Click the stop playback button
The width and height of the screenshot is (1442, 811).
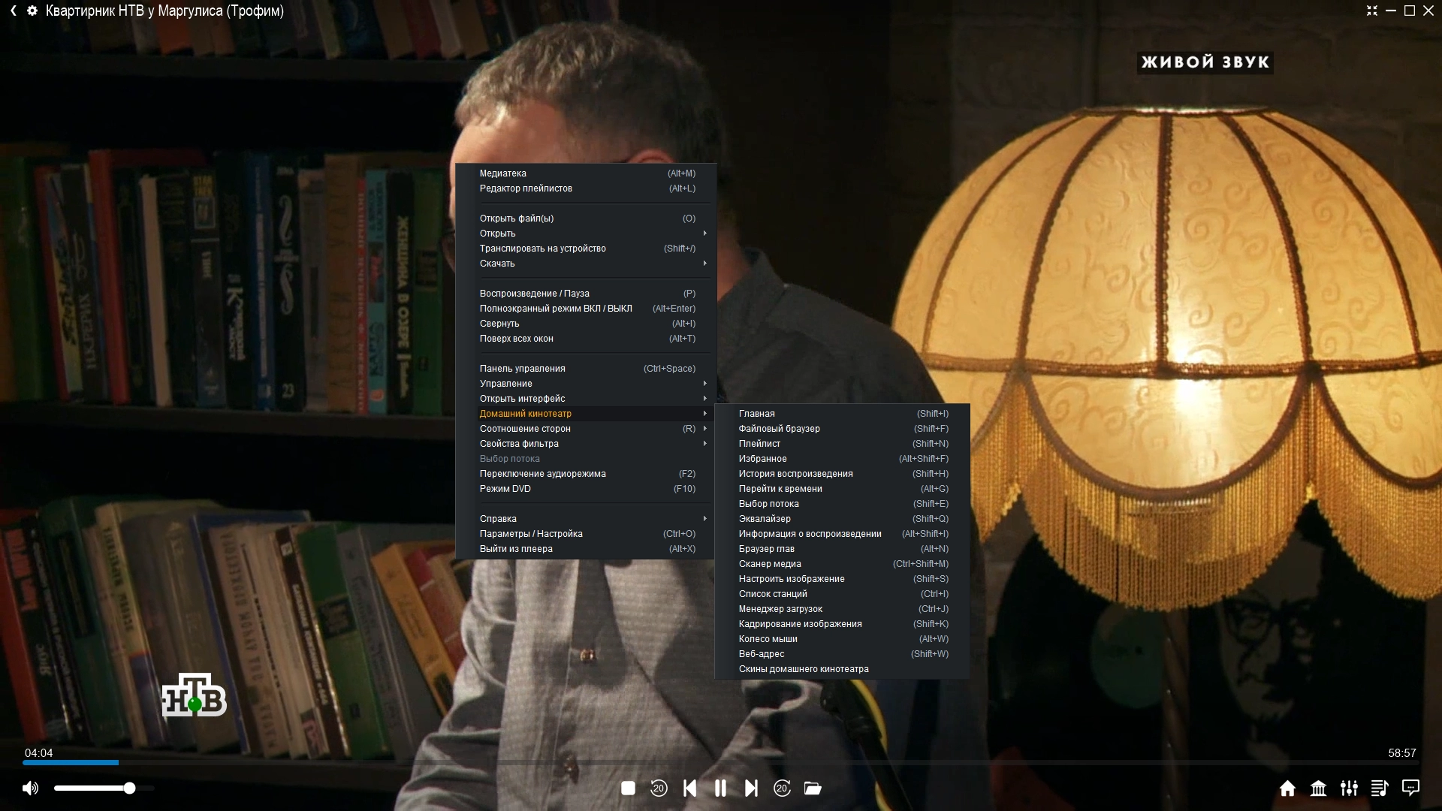pos(628,788)
